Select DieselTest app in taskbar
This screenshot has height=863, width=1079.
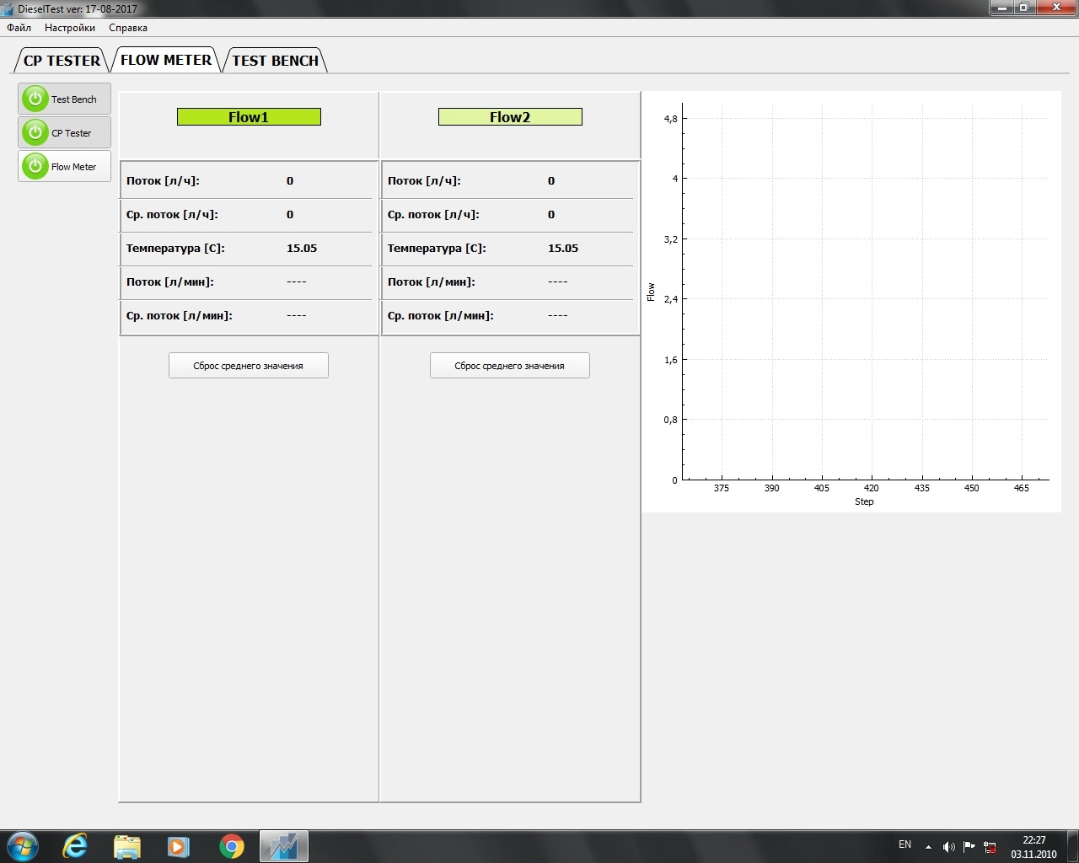283,846
